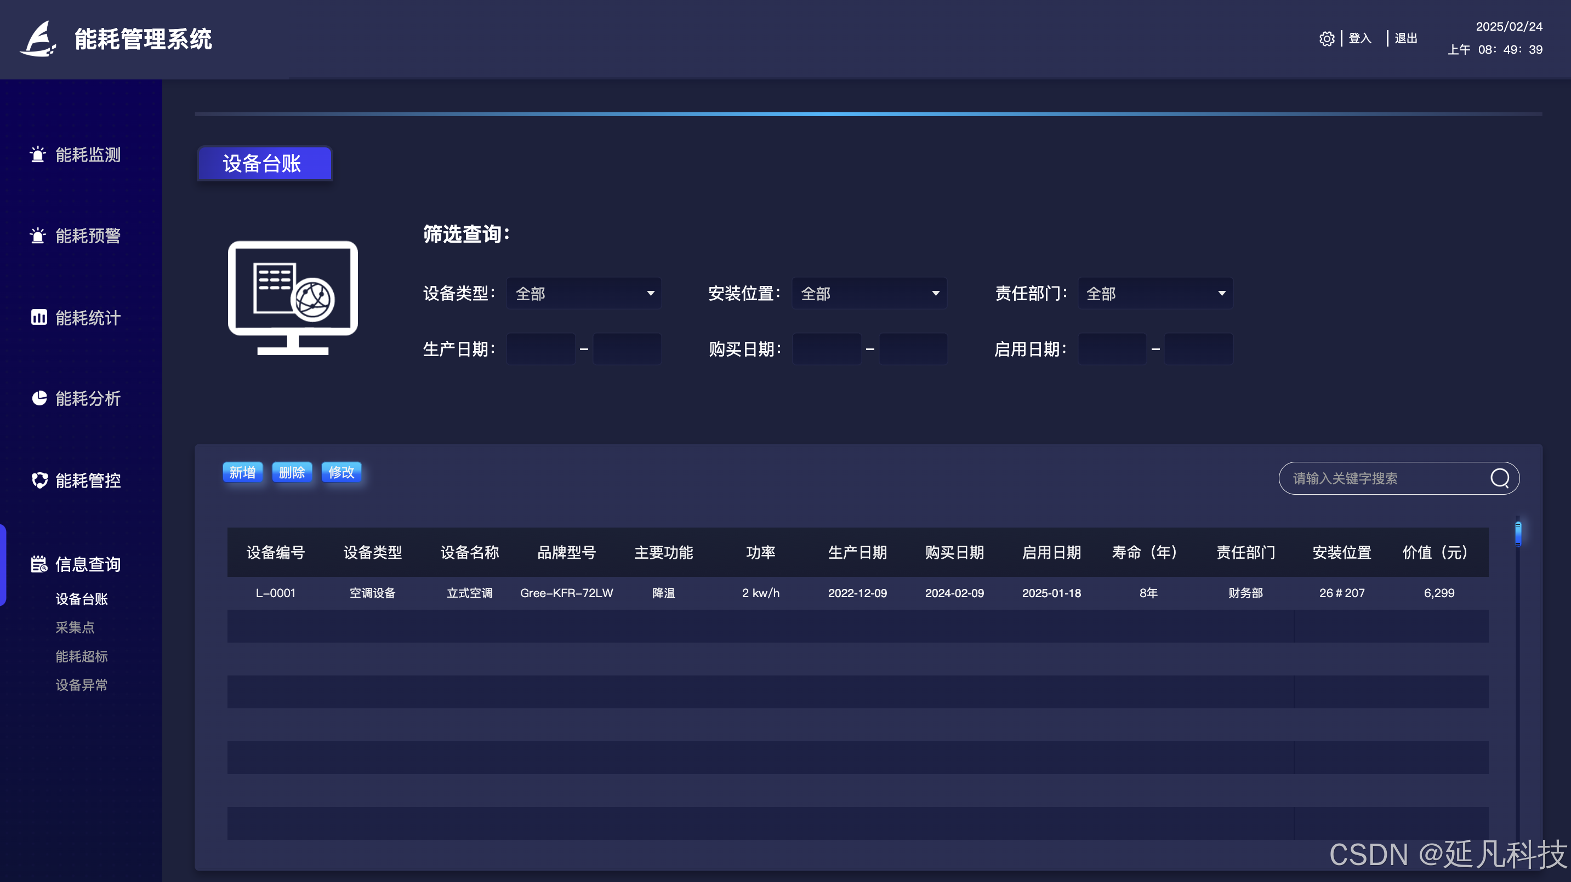1571x882 pixels.
Task: Click the 能耗统计 bar chart icon
Action: 38,317
